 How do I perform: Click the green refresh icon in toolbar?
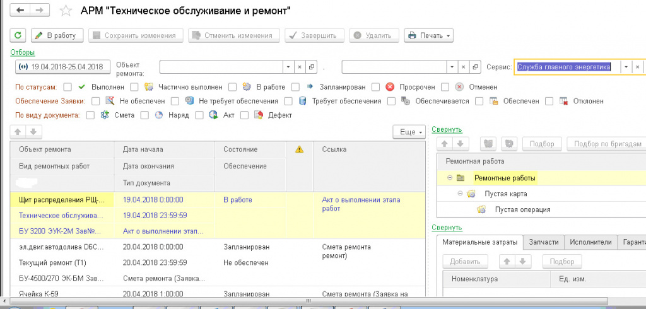tap(18, 35)
